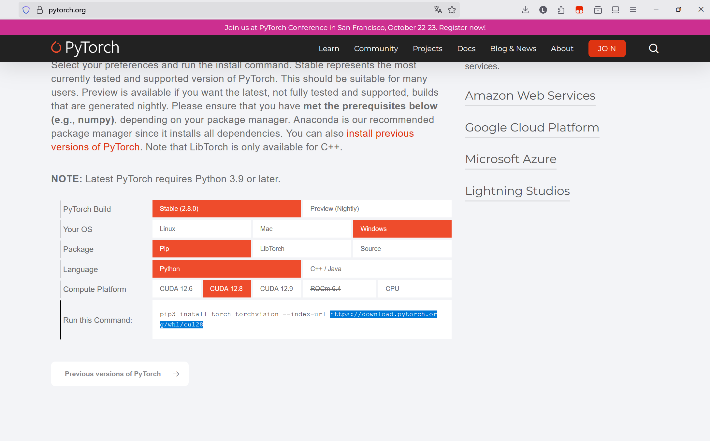Click the NOTE Python 3.9 requirement text
710x441 pixels.
point(166,179)
